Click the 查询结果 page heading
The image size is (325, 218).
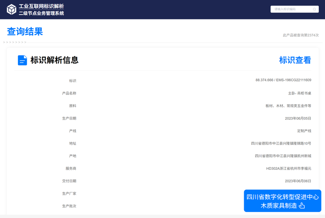tap(25, 32)
